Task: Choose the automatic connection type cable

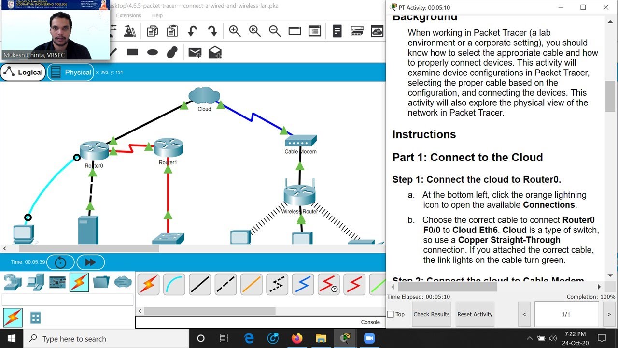Action: 149,285
